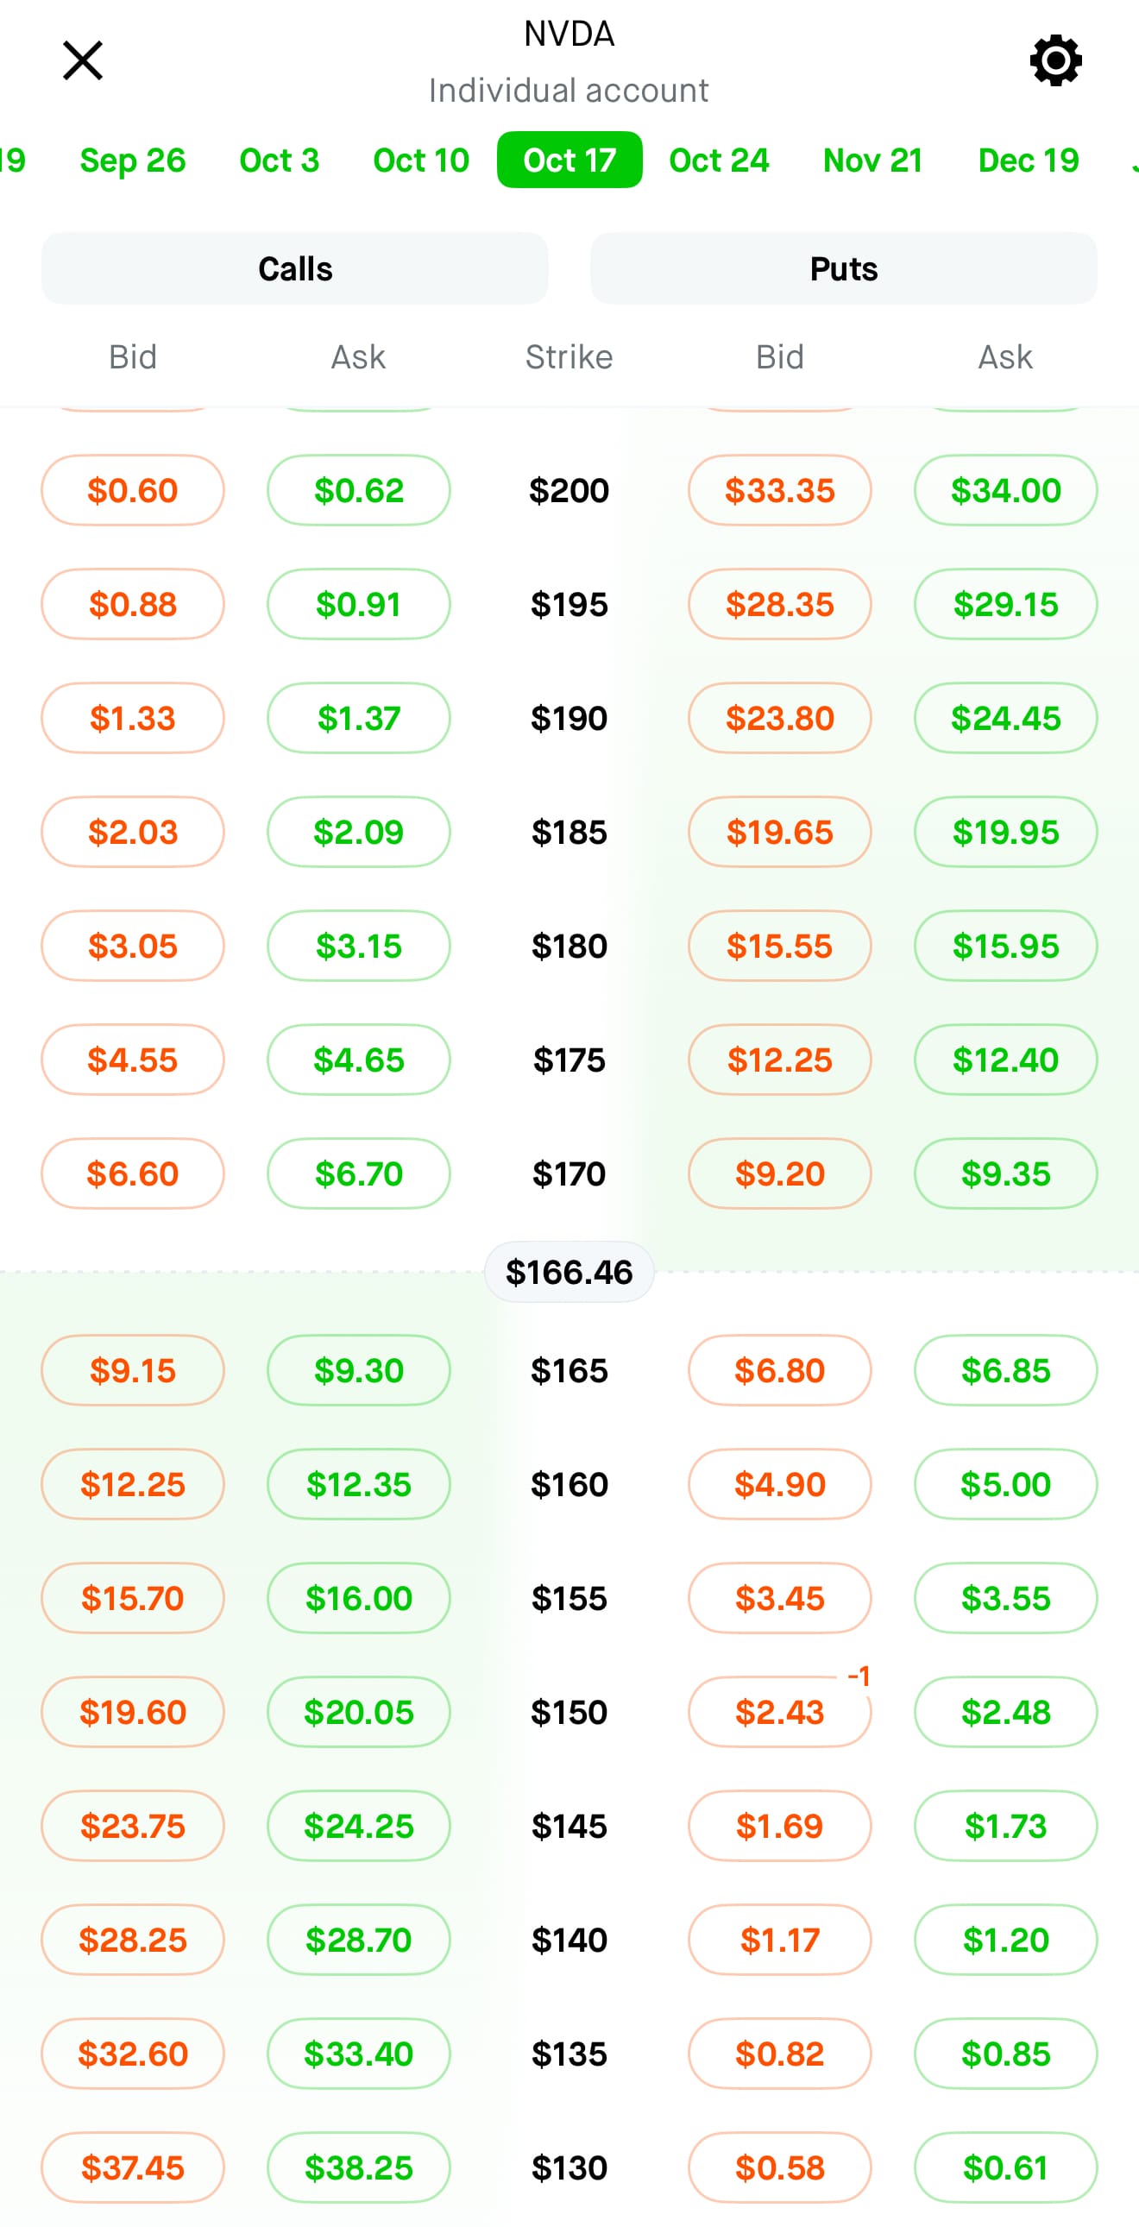Select the $130 call bid $37.45
Viewport: 1139px width, 2227px height.
click(132, 2167)
